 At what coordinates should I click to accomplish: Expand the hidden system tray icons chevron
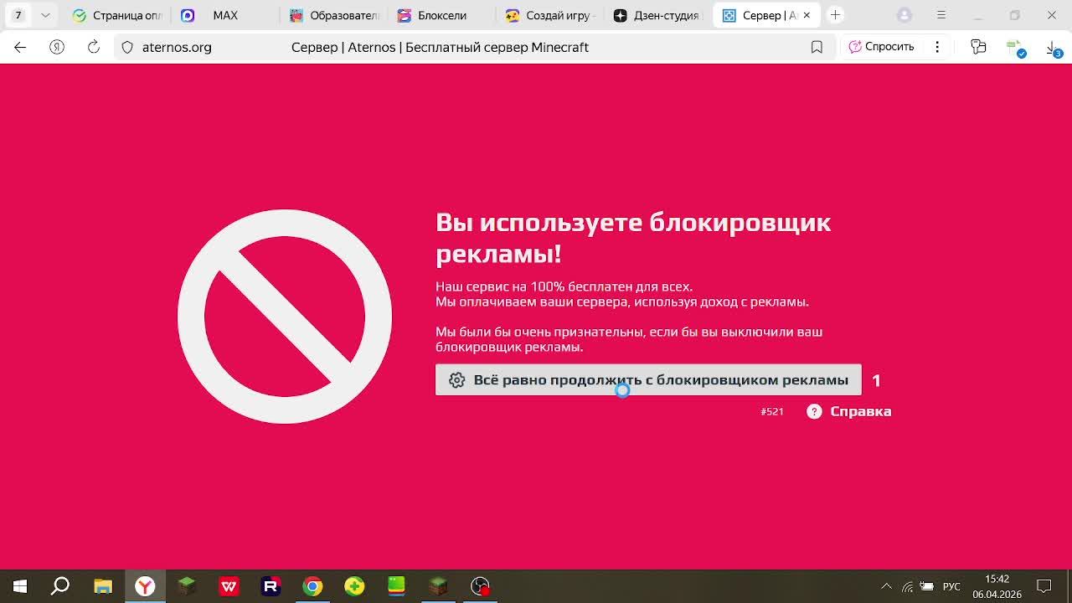886,586
